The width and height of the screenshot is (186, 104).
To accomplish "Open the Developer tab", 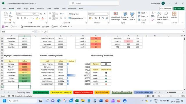I will tap(72, 9).
